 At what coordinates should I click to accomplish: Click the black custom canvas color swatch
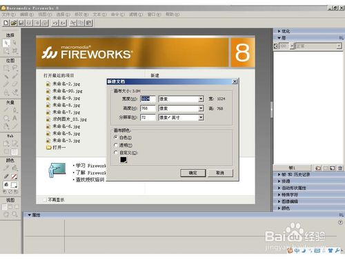pyautogui.click(x=124, y=160)
